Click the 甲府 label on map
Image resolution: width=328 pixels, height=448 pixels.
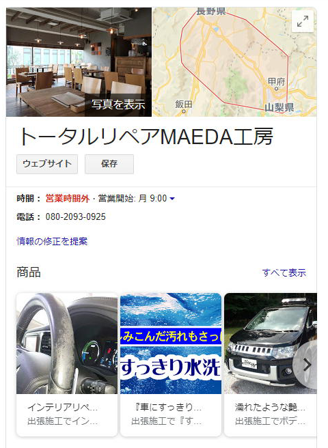(277, 82)
